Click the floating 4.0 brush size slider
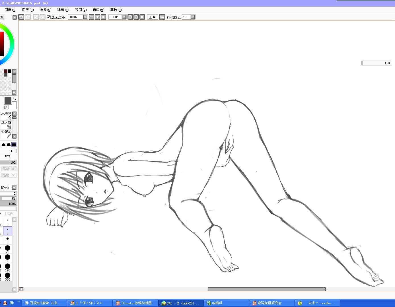The image size is (395, 307). 376,63
